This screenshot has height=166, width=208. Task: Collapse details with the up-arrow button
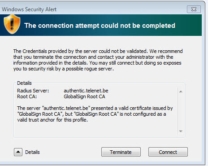(x=18, y=152)
